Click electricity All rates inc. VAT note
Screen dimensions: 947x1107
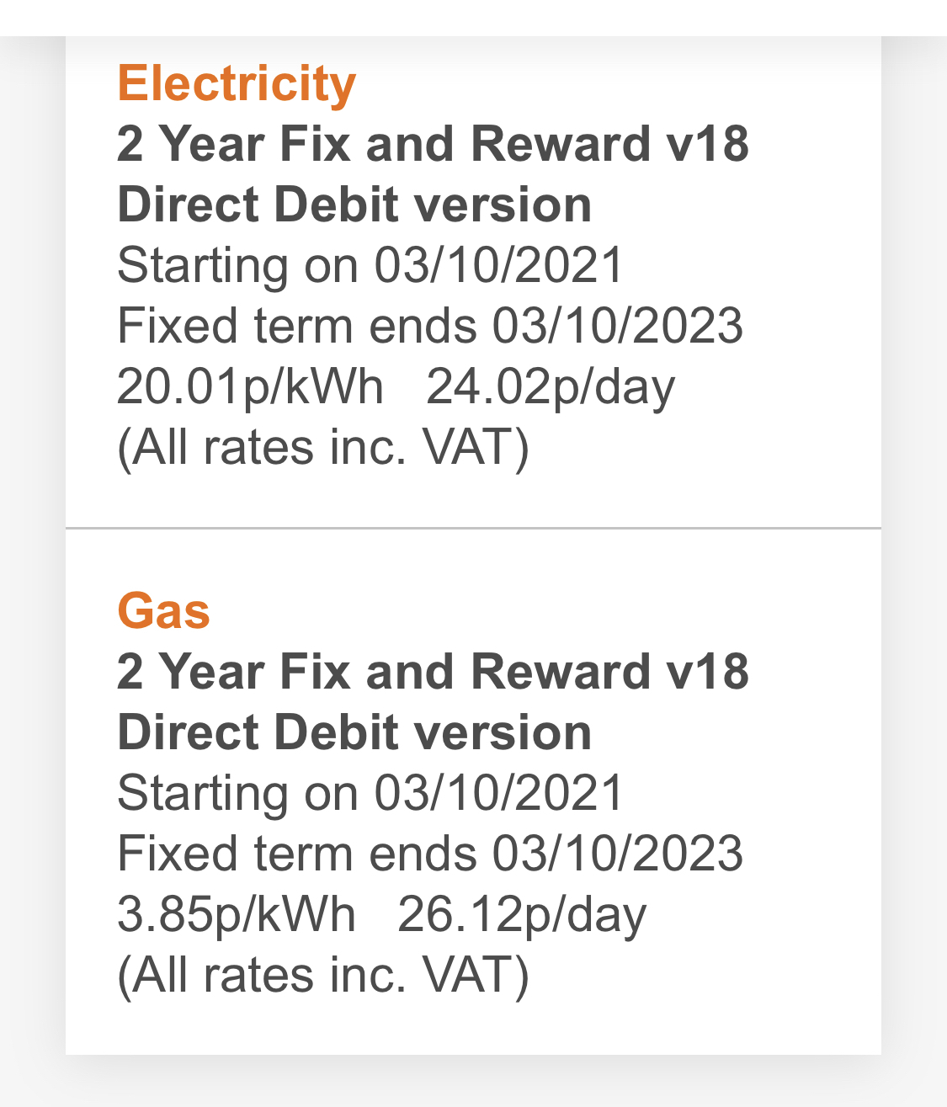323,448
